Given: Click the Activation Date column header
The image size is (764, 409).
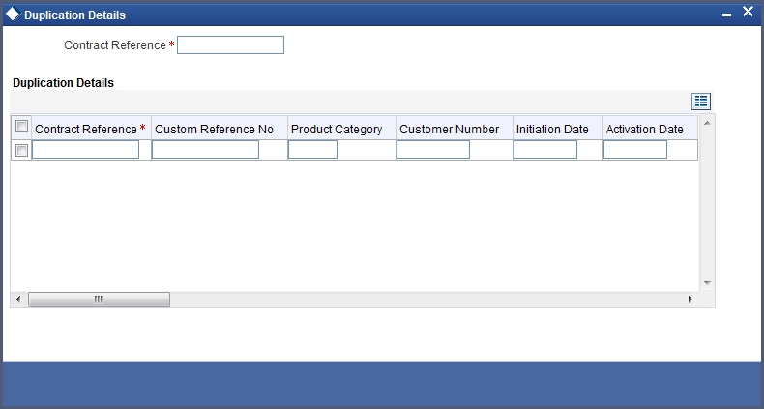Looking at the screenshot, I should point(651,129).
